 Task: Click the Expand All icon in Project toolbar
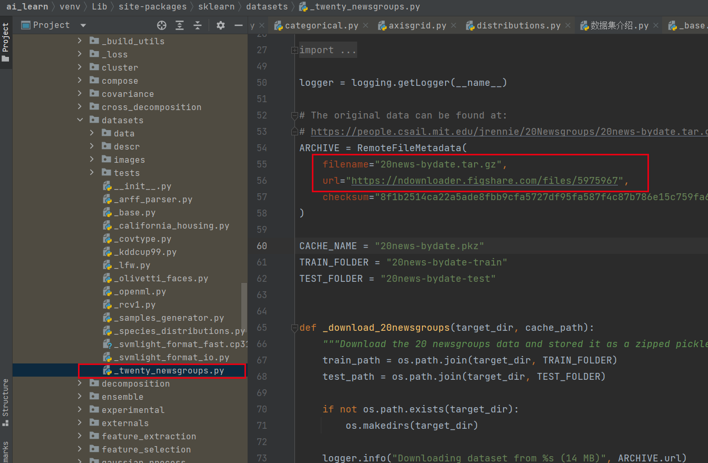(x=180, y=25)
